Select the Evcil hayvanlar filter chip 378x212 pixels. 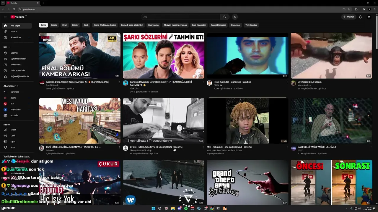click(x=199, y=25)
